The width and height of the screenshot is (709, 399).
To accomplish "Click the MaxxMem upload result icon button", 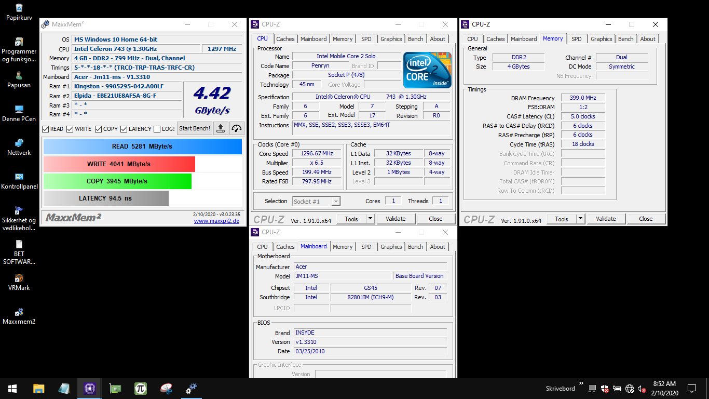I will pyautogui.click(x=221, y=128).
